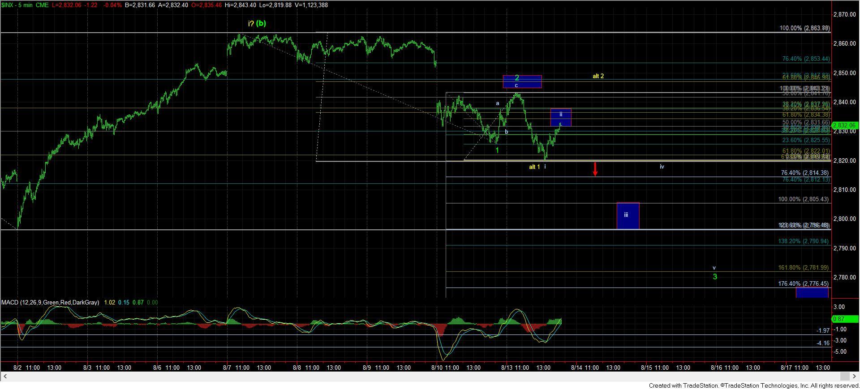
Task: Click the green wave 3 label
Action: pos(715,276)
